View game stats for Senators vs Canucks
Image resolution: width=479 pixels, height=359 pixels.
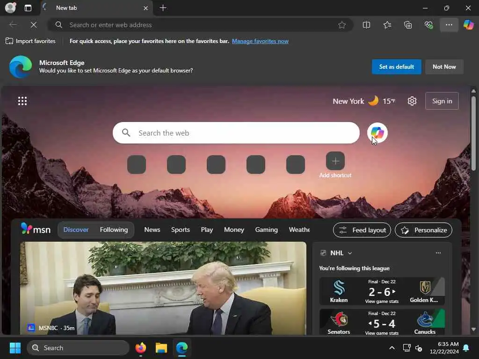(382, 333)
